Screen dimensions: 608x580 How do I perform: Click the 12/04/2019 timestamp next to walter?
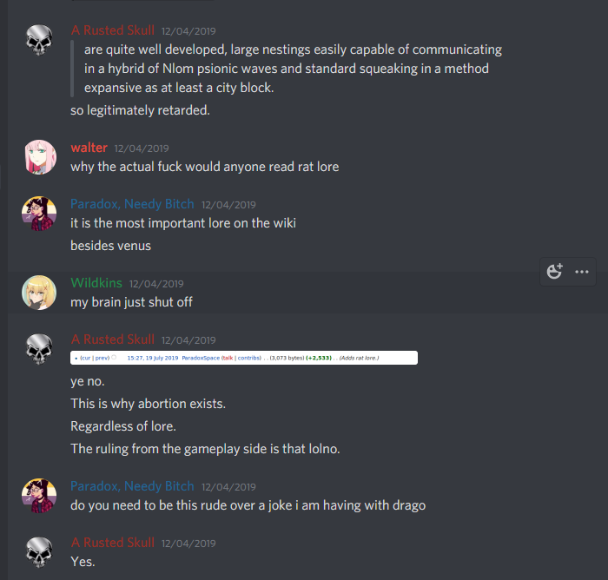142,148
